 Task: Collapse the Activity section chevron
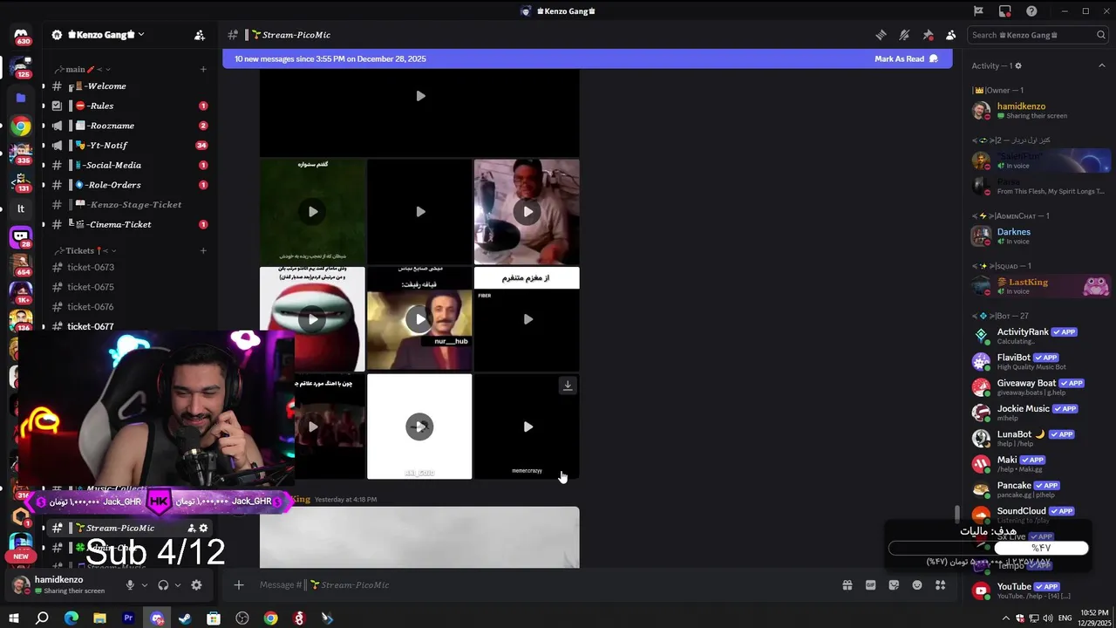pos(1101,66)
